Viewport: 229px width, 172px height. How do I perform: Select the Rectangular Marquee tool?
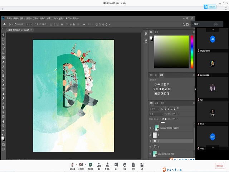(4, 39)
